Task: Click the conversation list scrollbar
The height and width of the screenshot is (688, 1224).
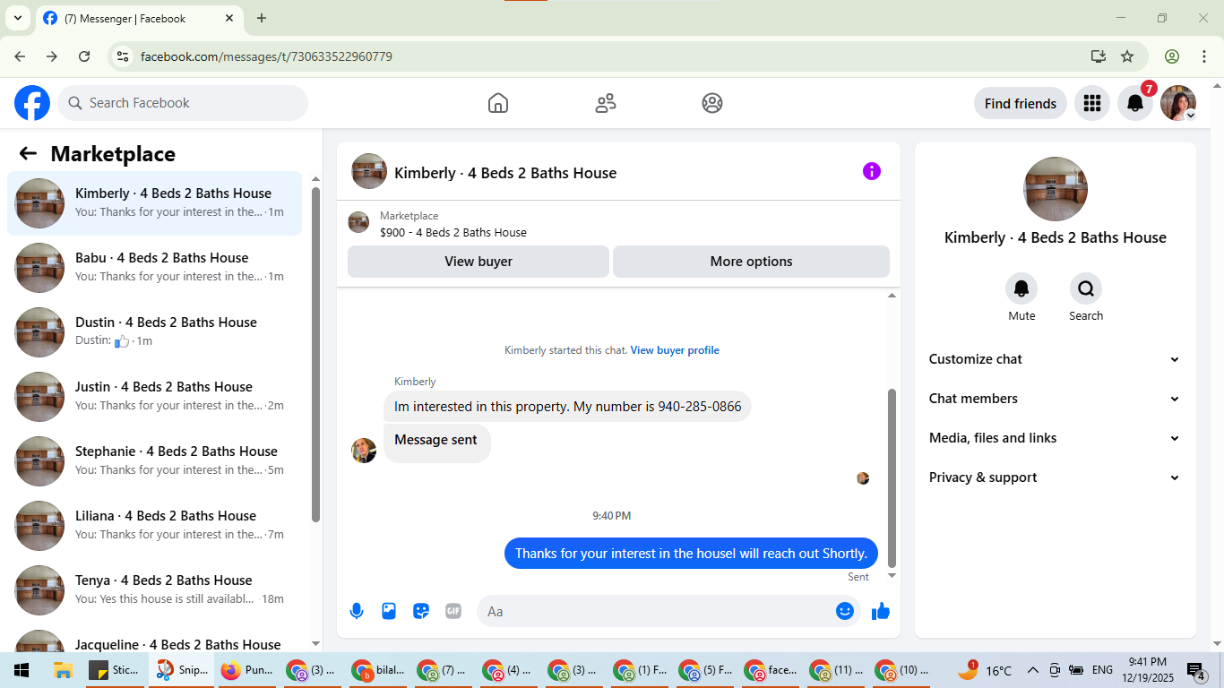Action: click(x=315, y=355)
